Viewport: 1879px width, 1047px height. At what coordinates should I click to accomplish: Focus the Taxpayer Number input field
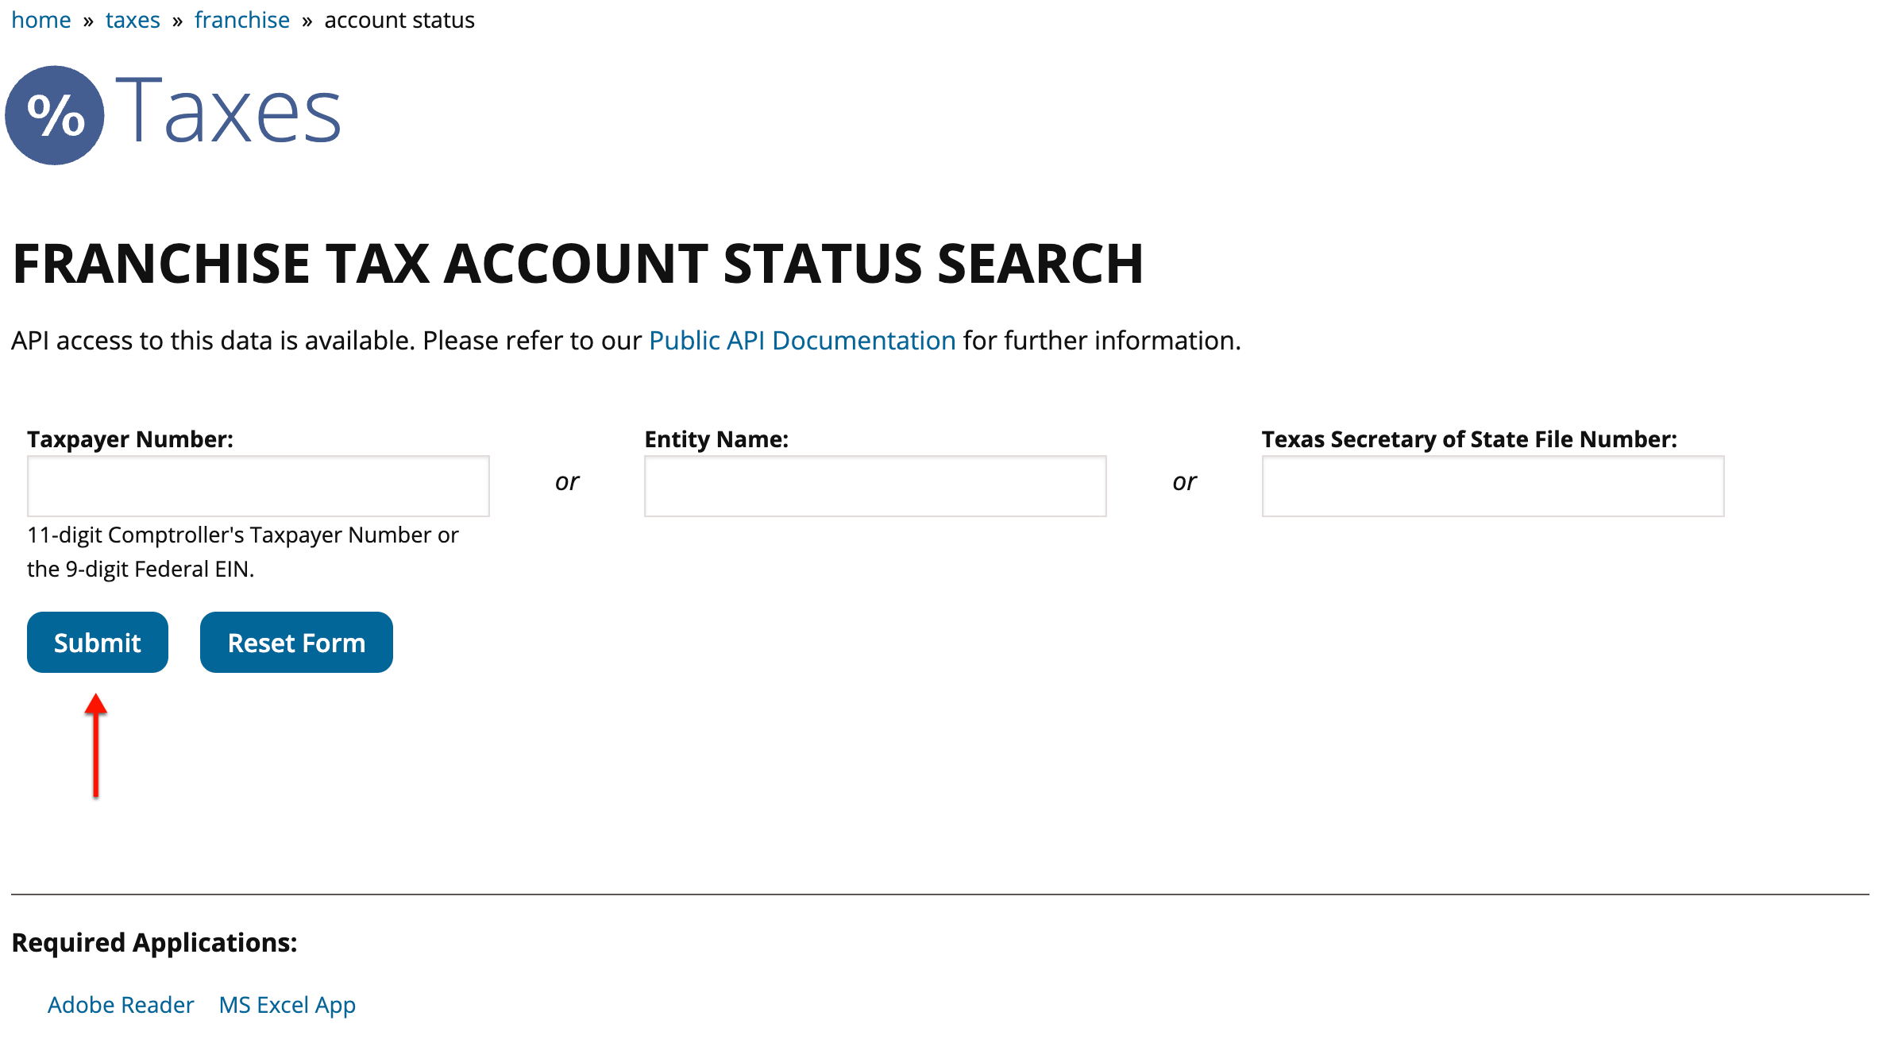(x=258, y=486)
